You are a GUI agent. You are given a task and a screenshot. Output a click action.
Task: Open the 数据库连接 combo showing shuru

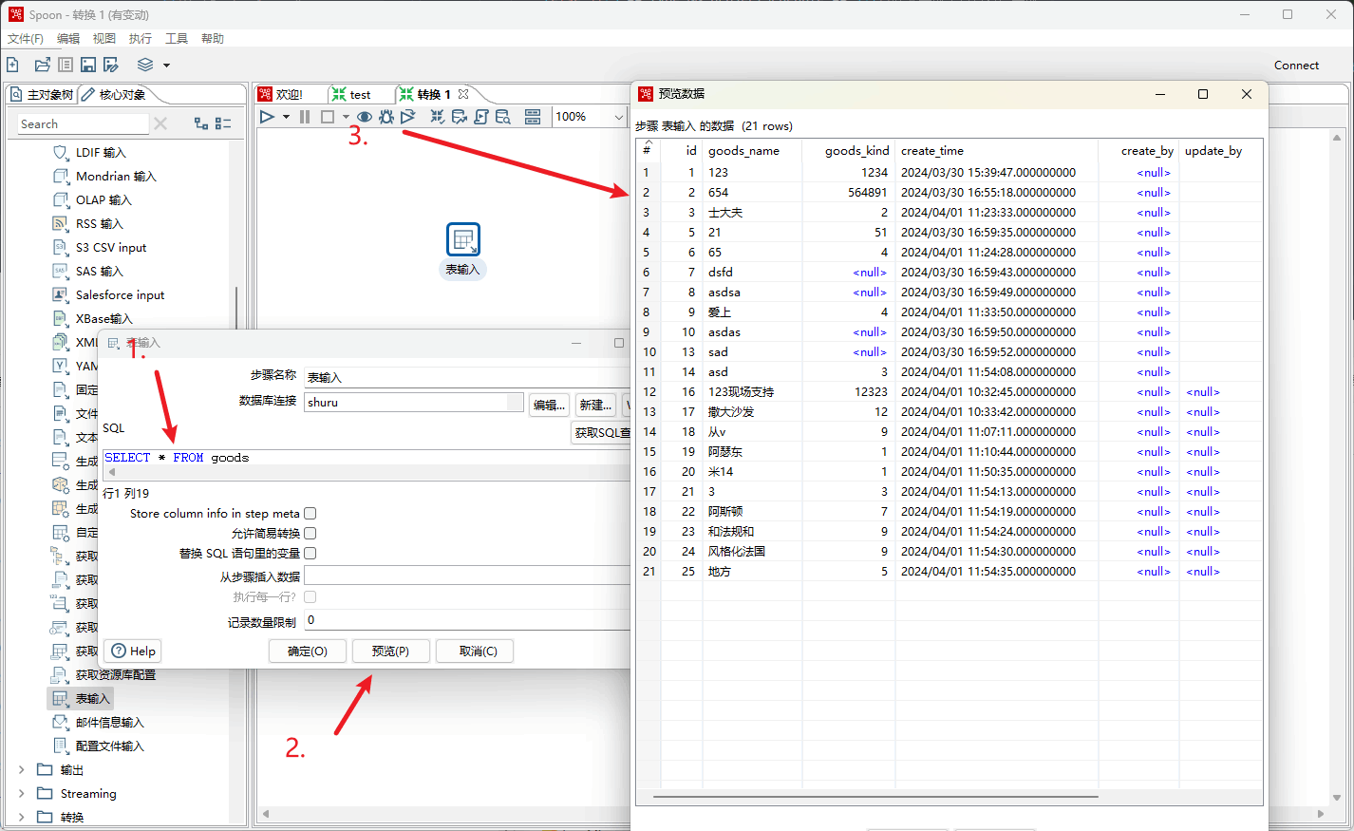pyautogui.click(x=414, y=403)
